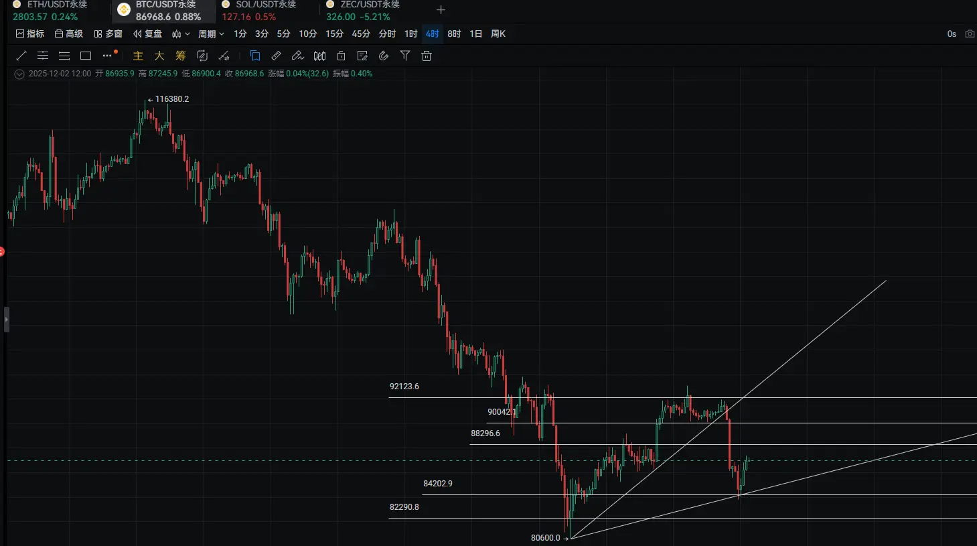The height and width of the screenshot is (546, 977).
Task: Toggle the 筹 (chip distribution) indicator
Action: click(x=181, y=56)
